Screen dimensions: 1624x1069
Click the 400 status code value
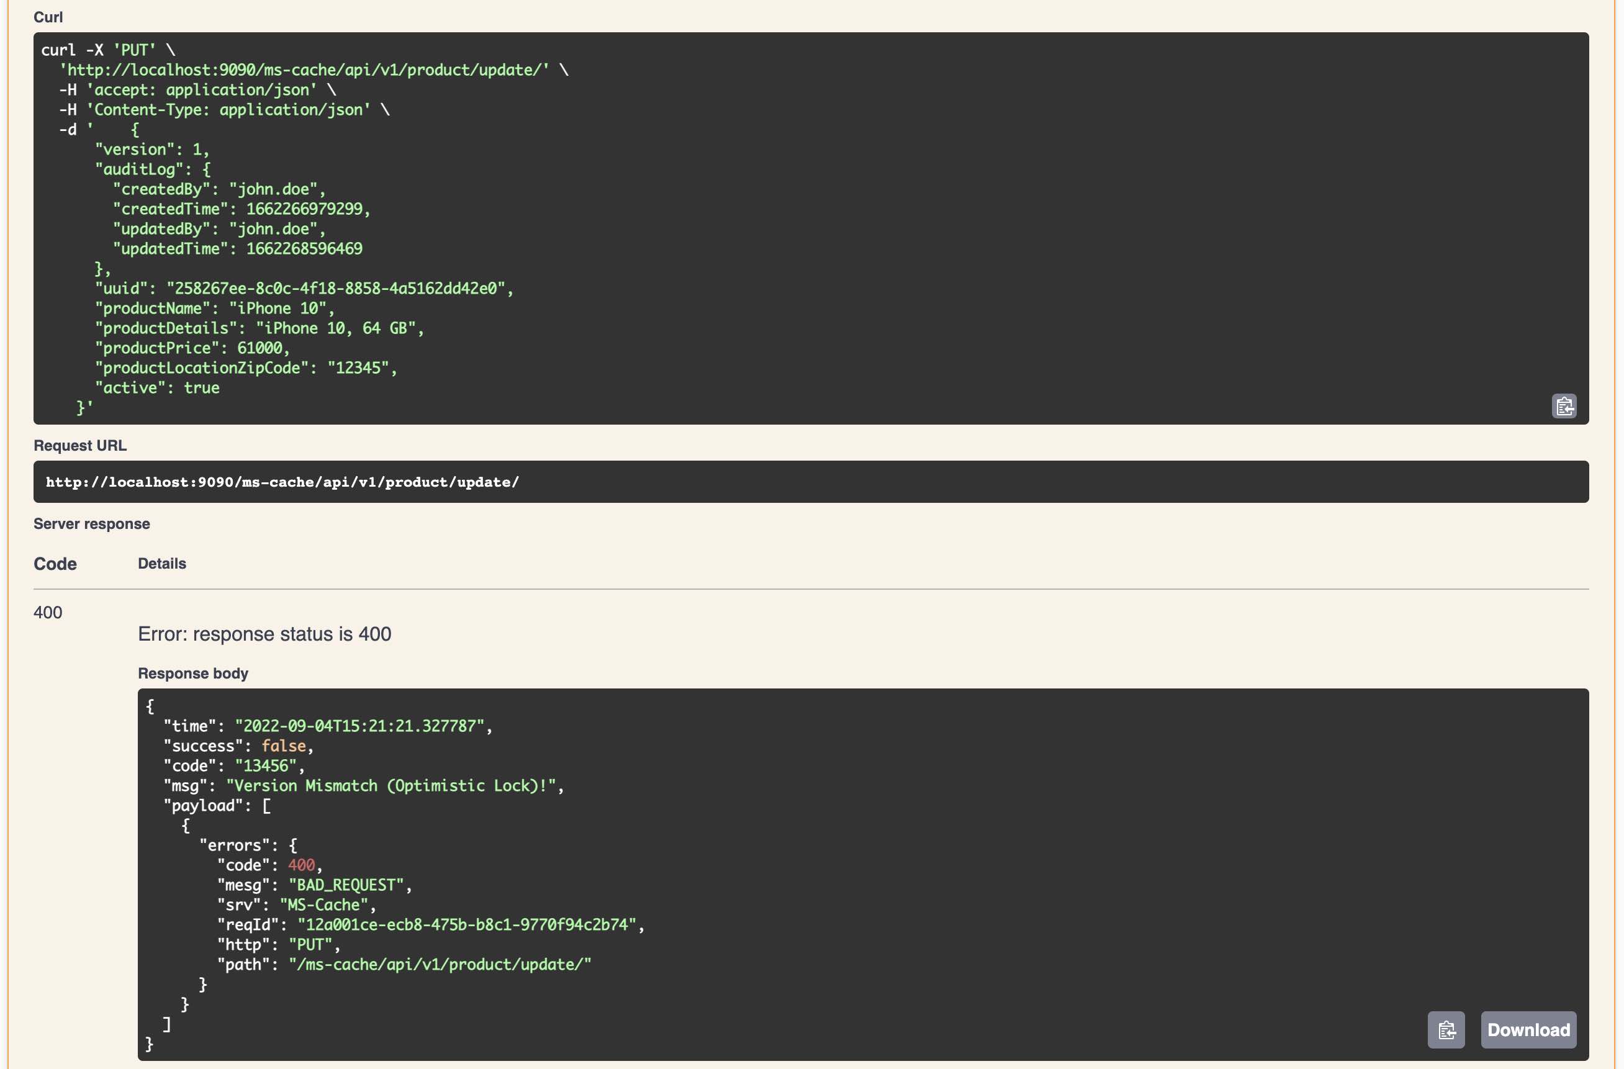click(48, 613)
